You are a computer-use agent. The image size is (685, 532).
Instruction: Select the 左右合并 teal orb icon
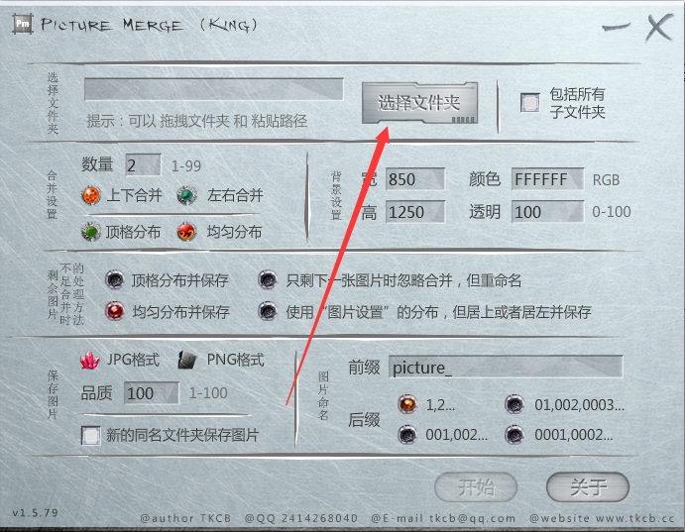(x=187, y=195)
